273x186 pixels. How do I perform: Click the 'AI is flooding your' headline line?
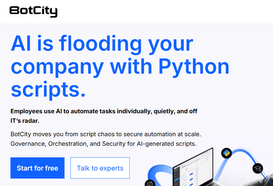[x=102, y=44]
